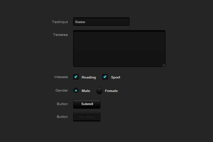Viewport: 213px width, 142px height.
Task: Focus the large Textarea box
Action: pos(119,48)
